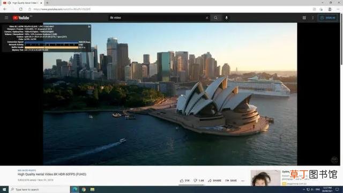Image resolution: width=343 pixels, height=193 pixels.
Task: Click the SAVE button under the video
Action: click(x=231, y=181)
